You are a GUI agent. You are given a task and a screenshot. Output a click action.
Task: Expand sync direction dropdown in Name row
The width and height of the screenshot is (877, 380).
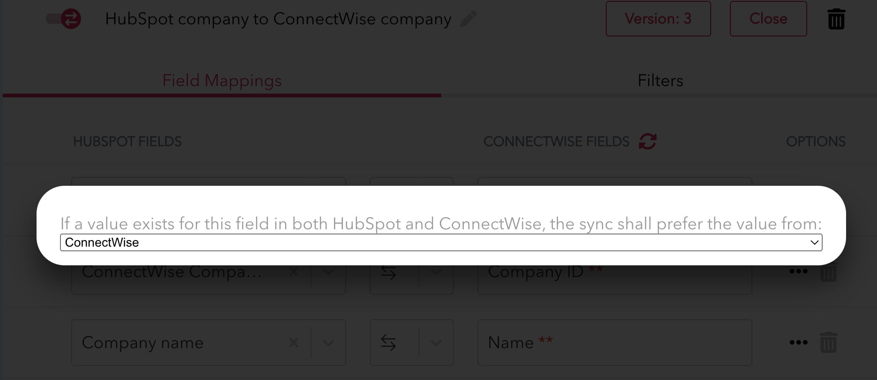(436, 343)
